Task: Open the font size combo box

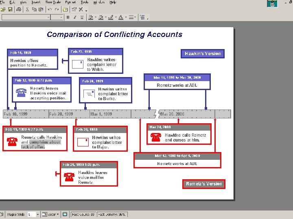Action: click(x=57, y=17)
